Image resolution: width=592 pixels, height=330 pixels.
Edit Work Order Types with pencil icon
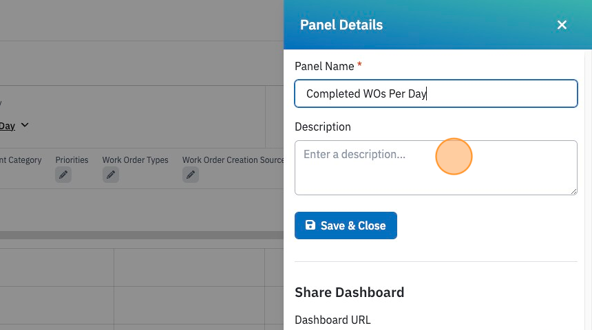click(x=111, y=175)
